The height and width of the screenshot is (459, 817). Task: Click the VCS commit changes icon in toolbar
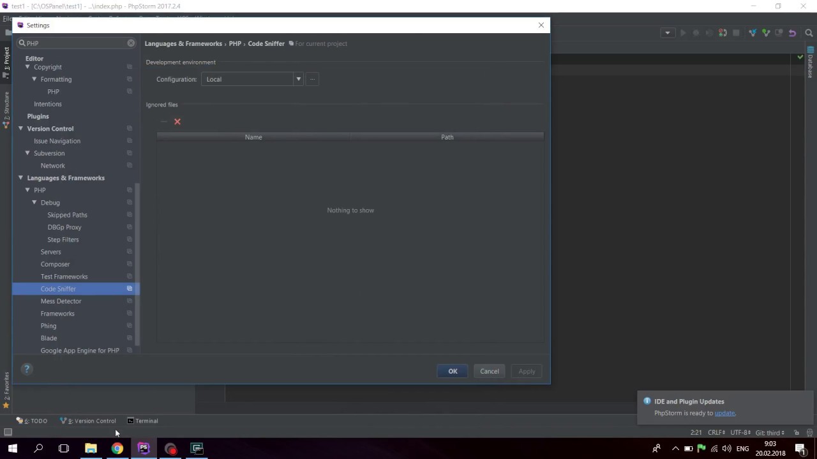click(x=766, y=33)
